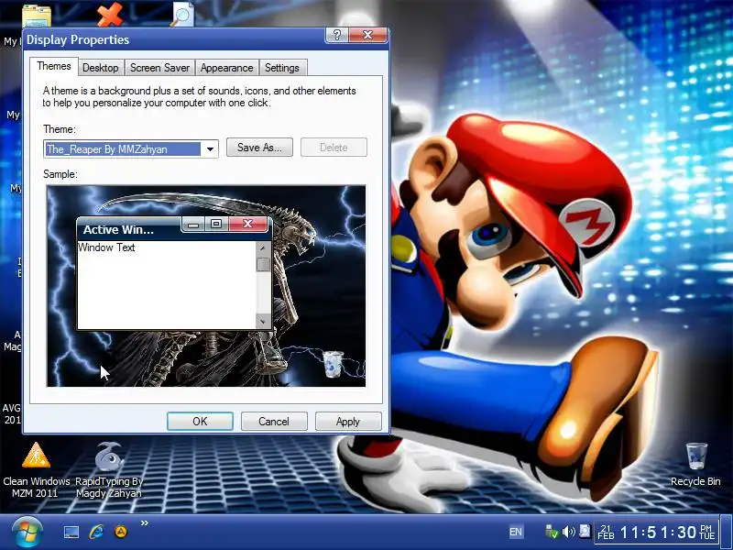Confirm with the OK button
This screenshot has width=733, height=550.
click(x=200, y=422)
